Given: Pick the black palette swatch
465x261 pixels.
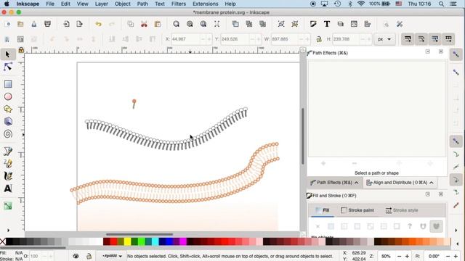Looking at the screenshot, I should 9,241.
